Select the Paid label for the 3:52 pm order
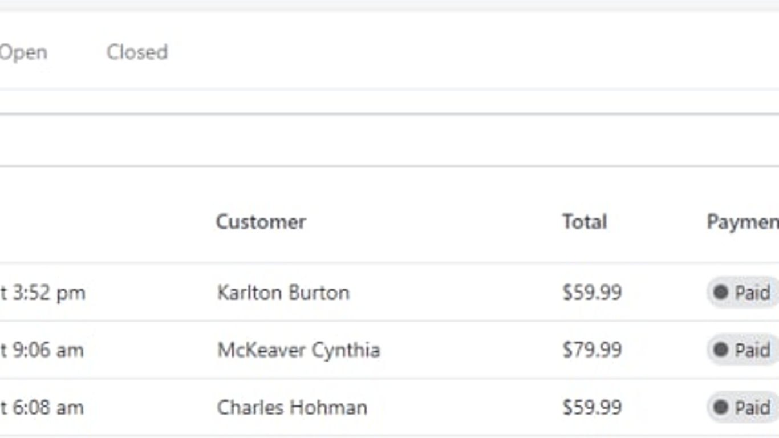 coord(752,293)
